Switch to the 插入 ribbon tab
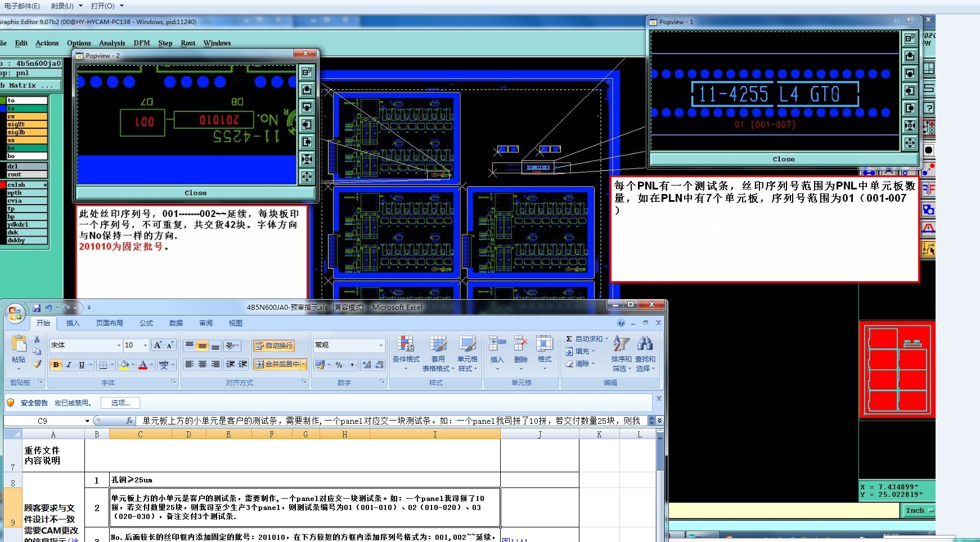980x542 pixels. coord(73,323)
